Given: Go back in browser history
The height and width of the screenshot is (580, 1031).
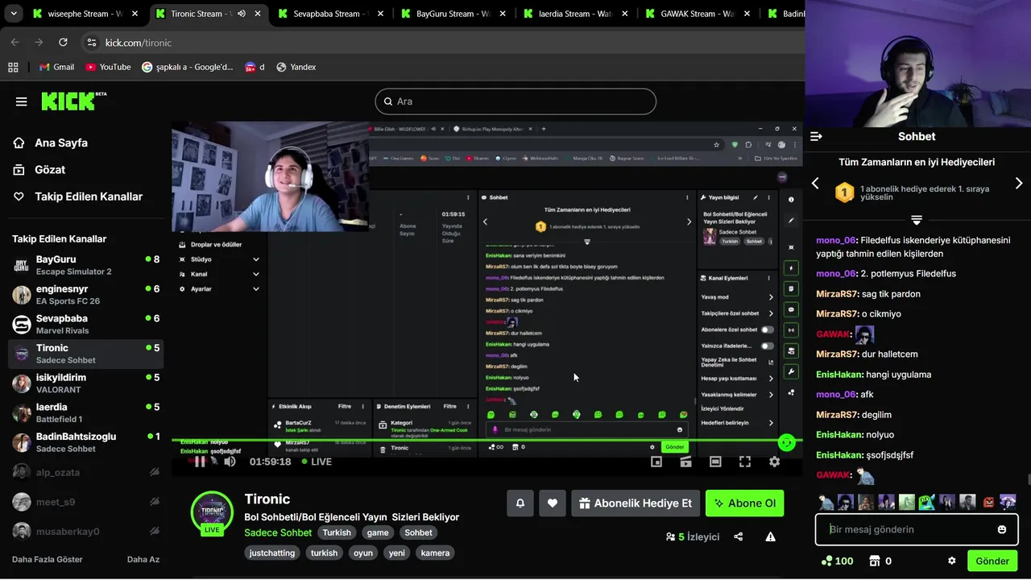Looking at the screenshot, I should coord(15,42).
